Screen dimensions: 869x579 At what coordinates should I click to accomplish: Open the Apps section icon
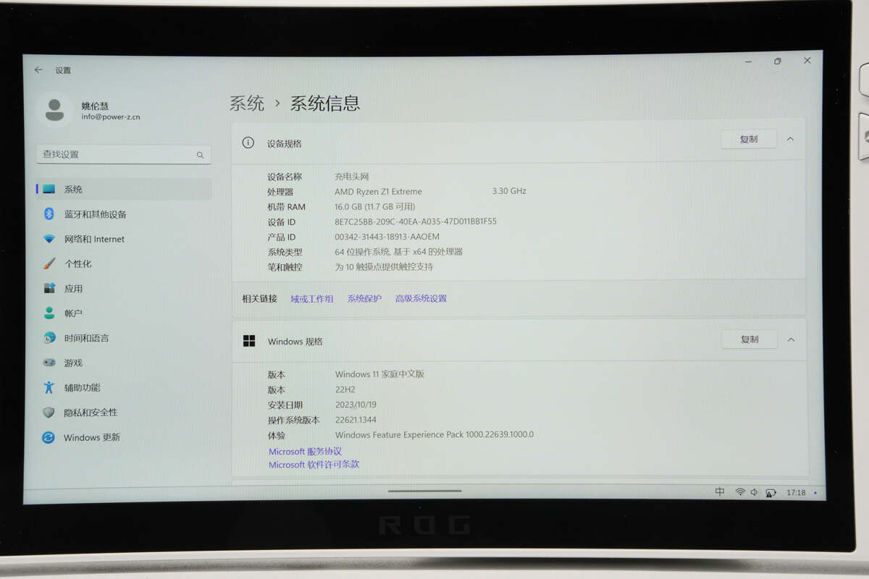pyautogui.click(x=49, y=288)
